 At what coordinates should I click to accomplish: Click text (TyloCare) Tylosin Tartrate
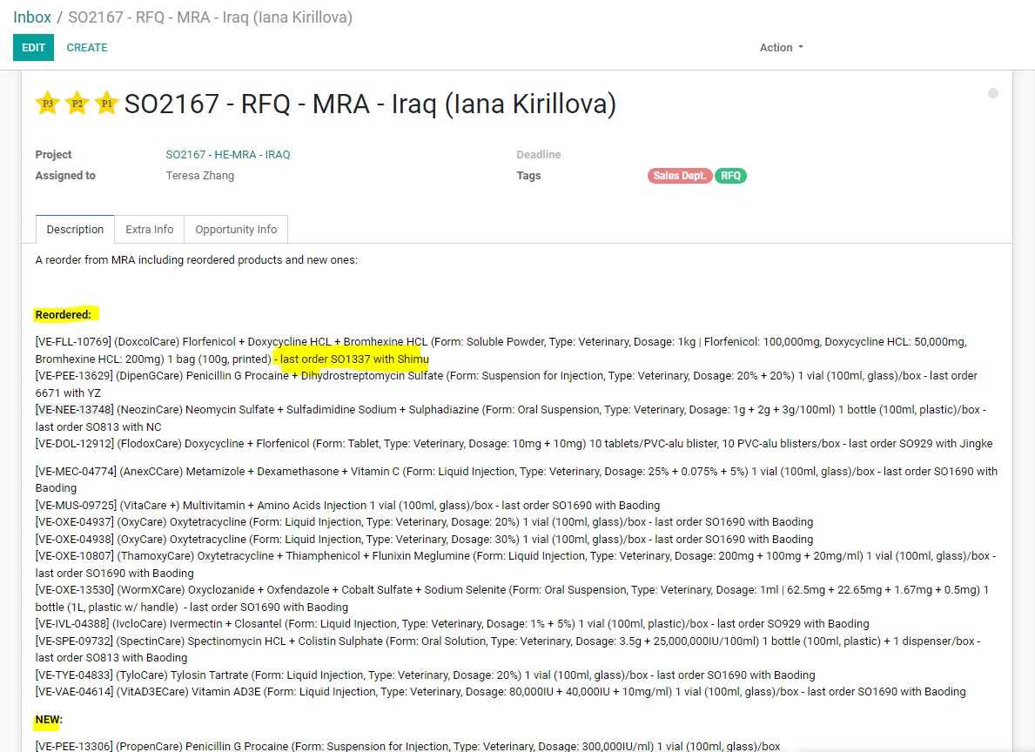click(184, 675)
